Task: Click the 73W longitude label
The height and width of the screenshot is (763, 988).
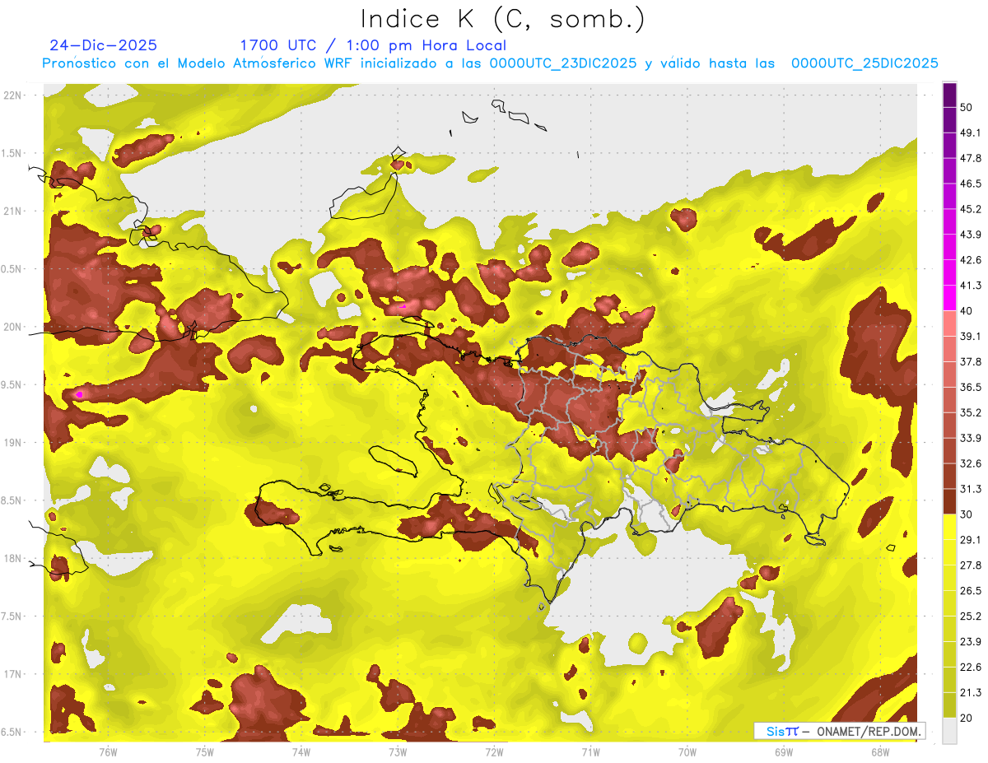Action: (398, 751)
